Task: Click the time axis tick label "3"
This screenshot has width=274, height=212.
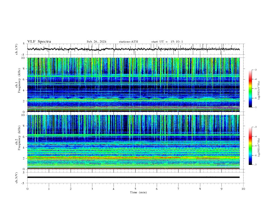Action: [92, 189]
